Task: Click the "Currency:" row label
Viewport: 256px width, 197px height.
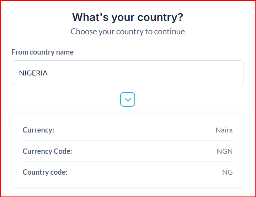Action: 38,130
